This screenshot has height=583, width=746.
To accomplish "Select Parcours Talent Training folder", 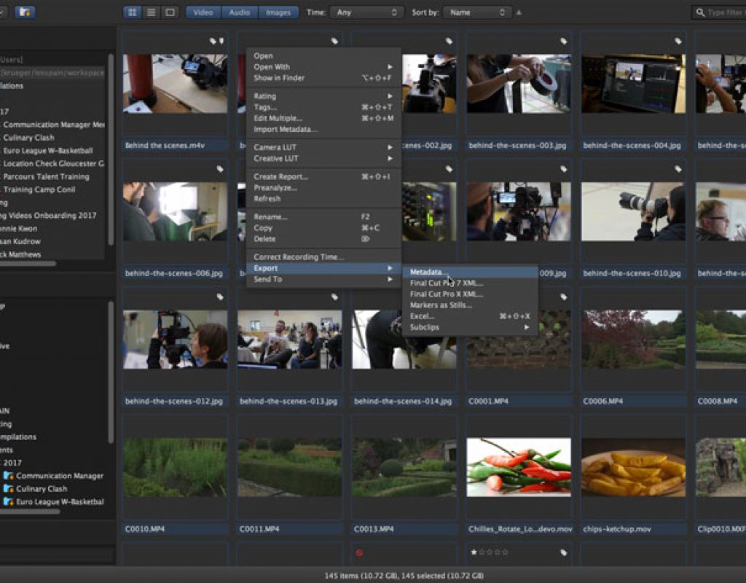I will pos(46,176).
